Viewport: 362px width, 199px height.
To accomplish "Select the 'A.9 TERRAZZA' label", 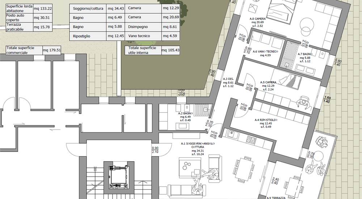I will pyautogui.click(x=276, y=198).
